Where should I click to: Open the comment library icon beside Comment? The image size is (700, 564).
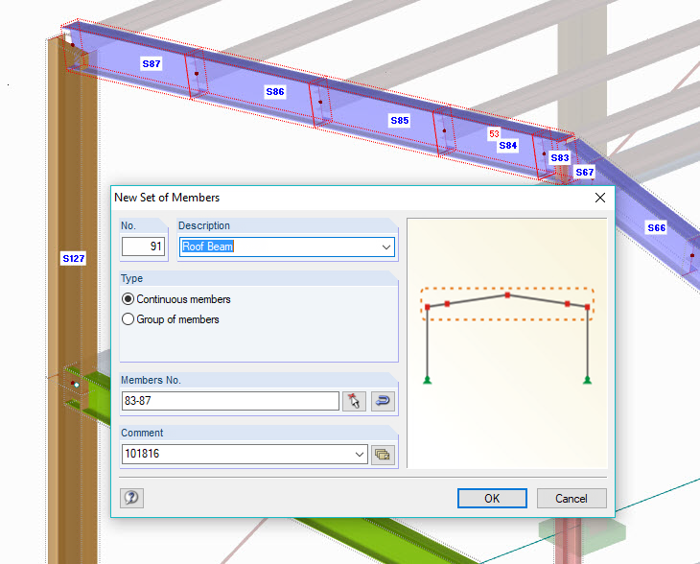tap(383, 455)
